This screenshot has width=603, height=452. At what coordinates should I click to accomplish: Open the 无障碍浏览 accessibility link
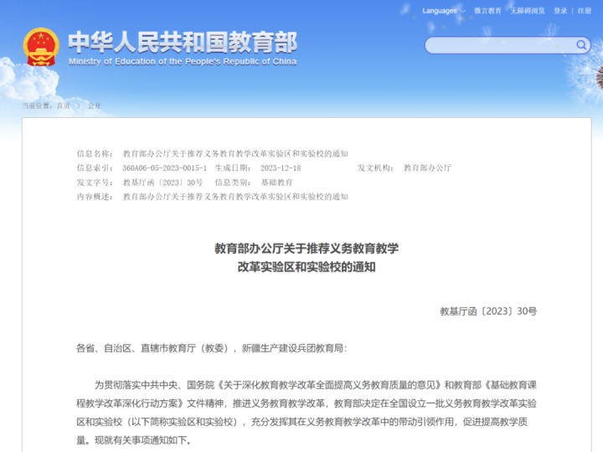click(x=528, y=11)
